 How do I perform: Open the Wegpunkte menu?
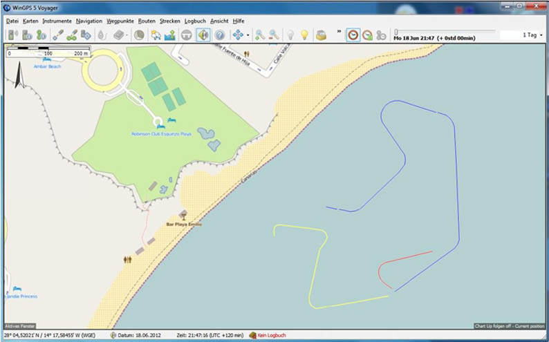pos(120,21)
